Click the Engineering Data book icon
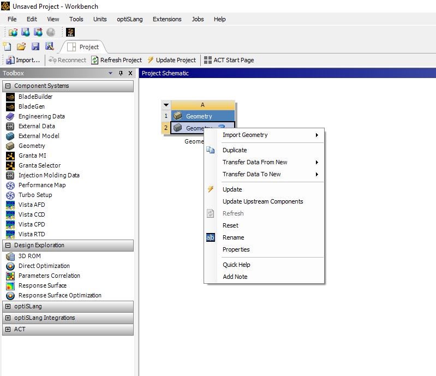This screenshot has height=376, width=436. click(10, 116)
